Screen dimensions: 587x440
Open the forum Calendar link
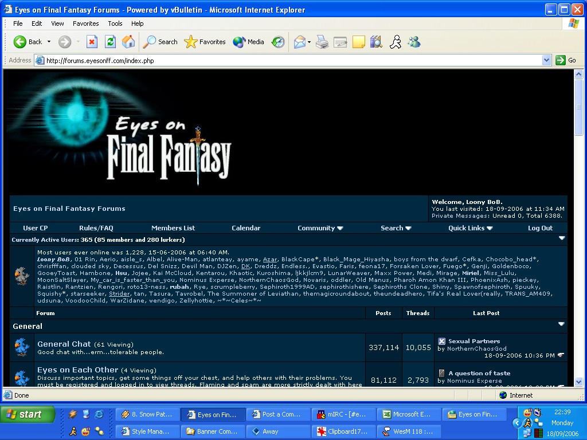pyautogui.click(x=245, y=228)
